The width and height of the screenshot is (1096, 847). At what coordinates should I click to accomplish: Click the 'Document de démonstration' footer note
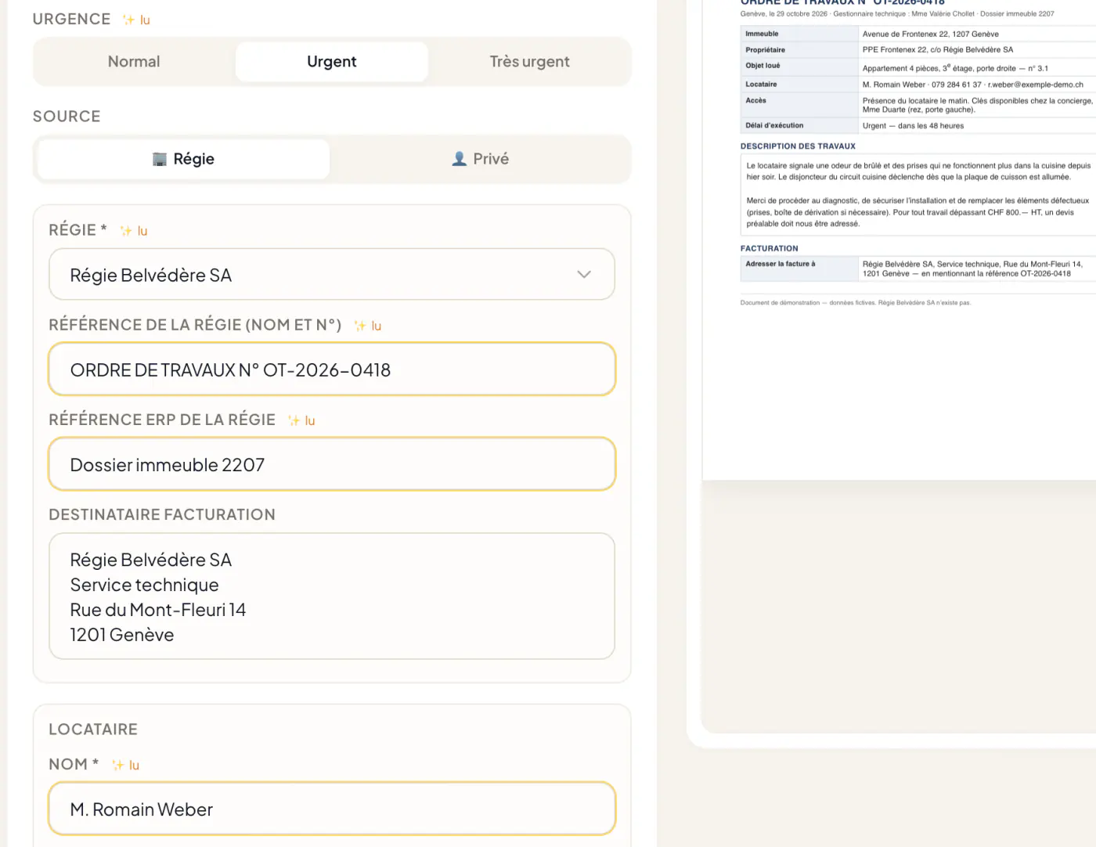[x=856, y=303]
